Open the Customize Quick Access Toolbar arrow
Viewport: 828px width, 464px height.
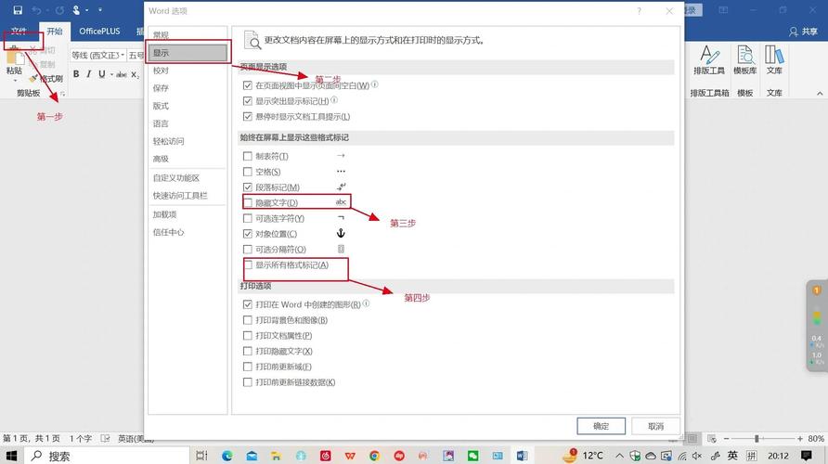coord(100,10)
